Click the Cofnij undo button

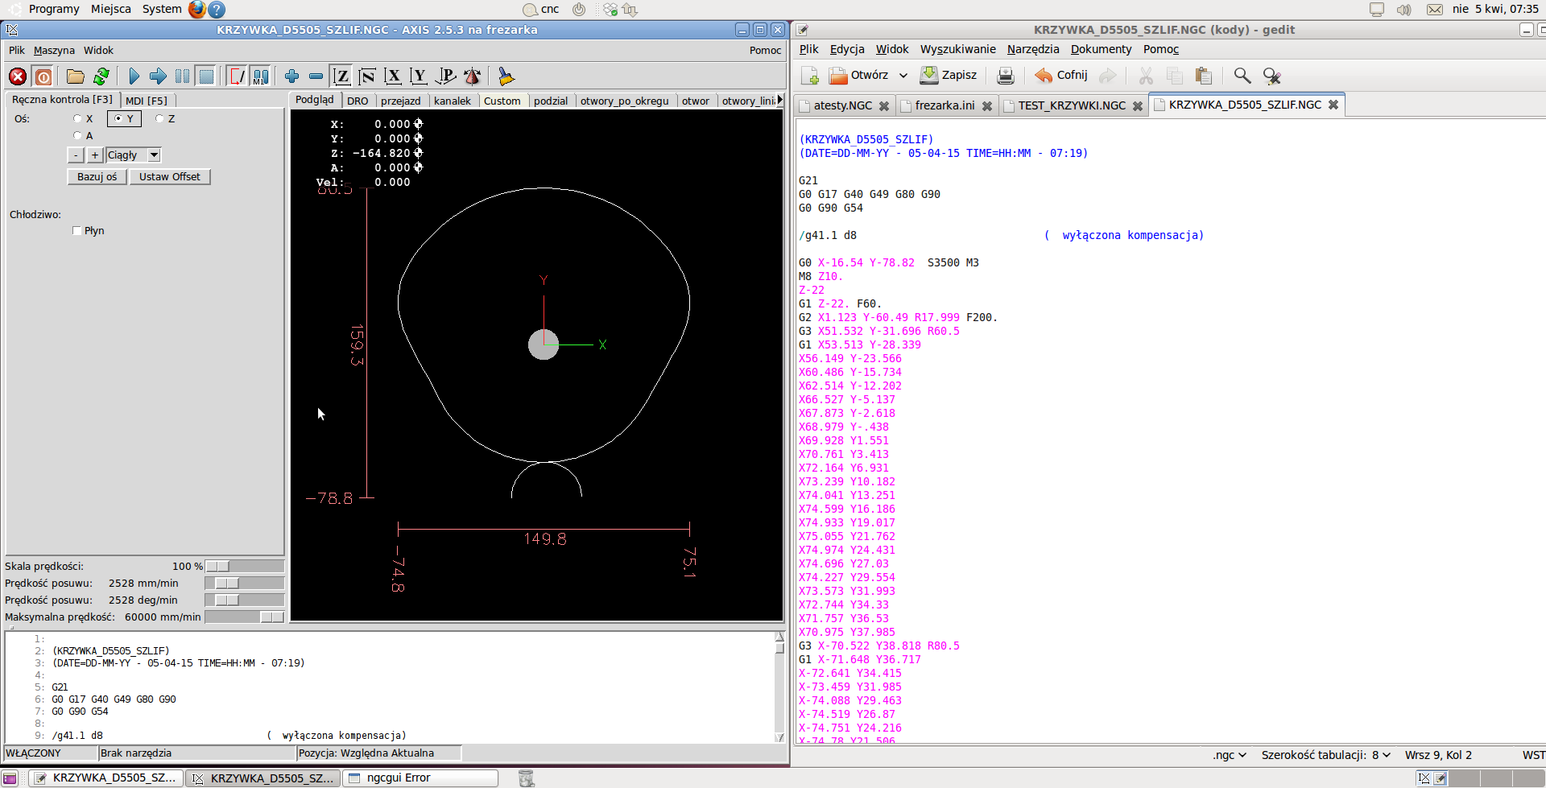1061,76
